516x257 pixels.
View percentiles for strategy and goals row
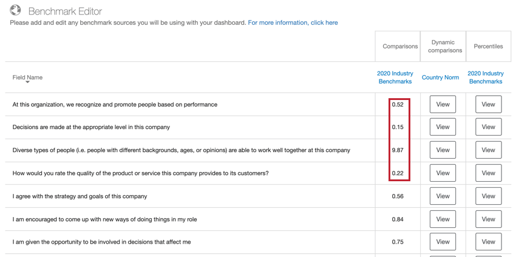tap(488, 196)
